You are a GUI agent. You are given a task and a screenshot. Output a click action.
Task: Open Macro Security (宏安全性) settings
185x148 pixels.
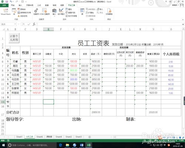pos(23,16)
